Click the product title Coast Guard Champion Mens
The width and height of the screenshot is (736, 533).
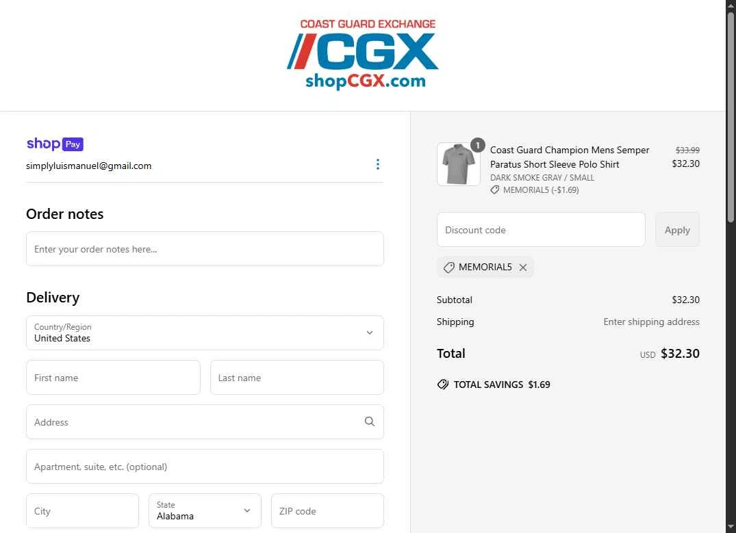coord(570,157)
